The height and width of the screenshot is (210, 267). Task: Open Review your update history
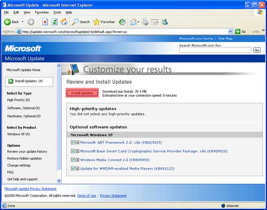tap(27, 152)
